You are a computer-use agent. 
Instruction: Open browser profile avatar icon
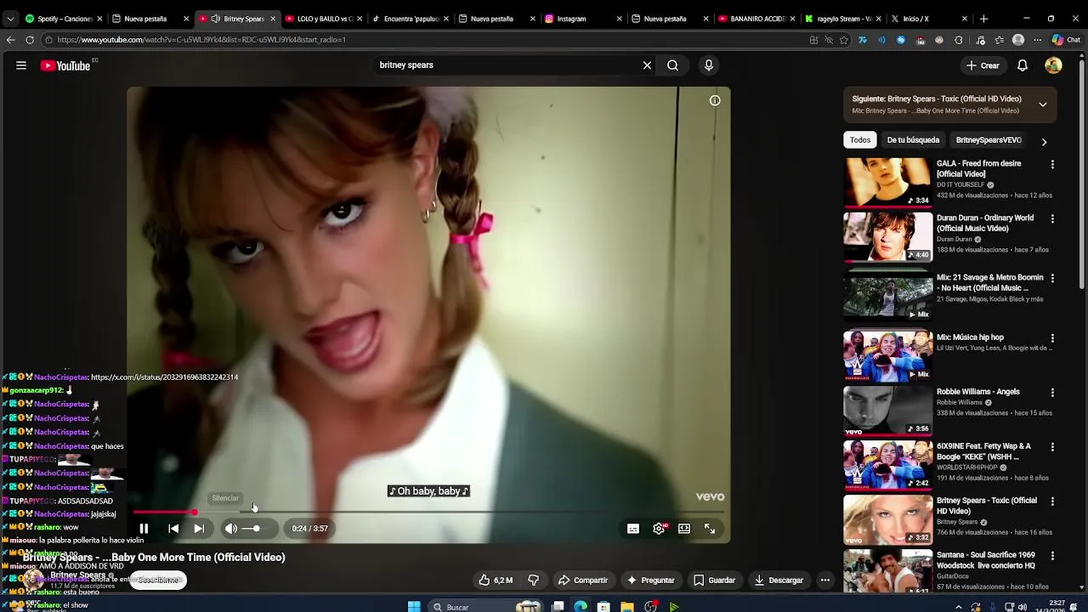click(1018, 40)
